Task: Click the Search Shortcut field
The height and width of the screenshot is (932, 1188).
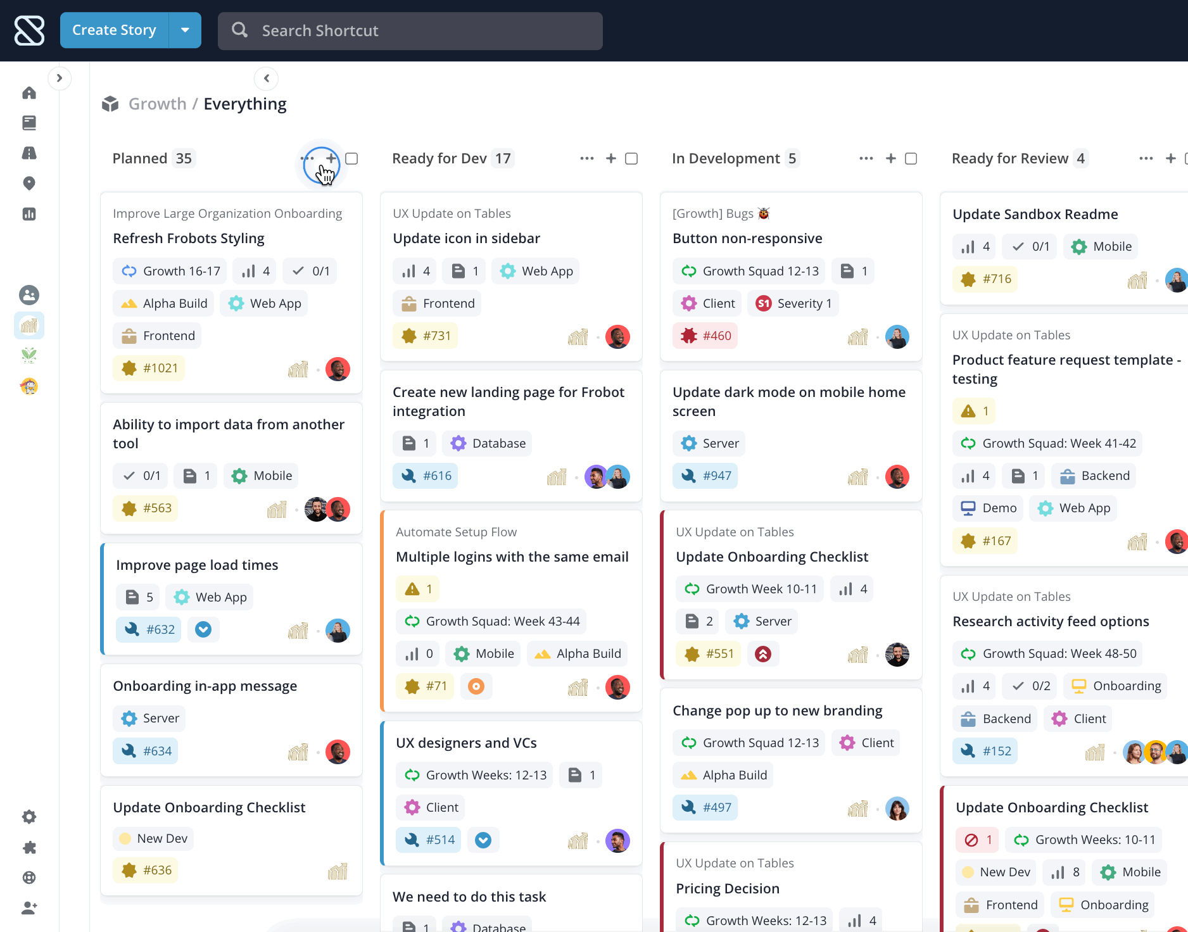Action: pos(410,30)
